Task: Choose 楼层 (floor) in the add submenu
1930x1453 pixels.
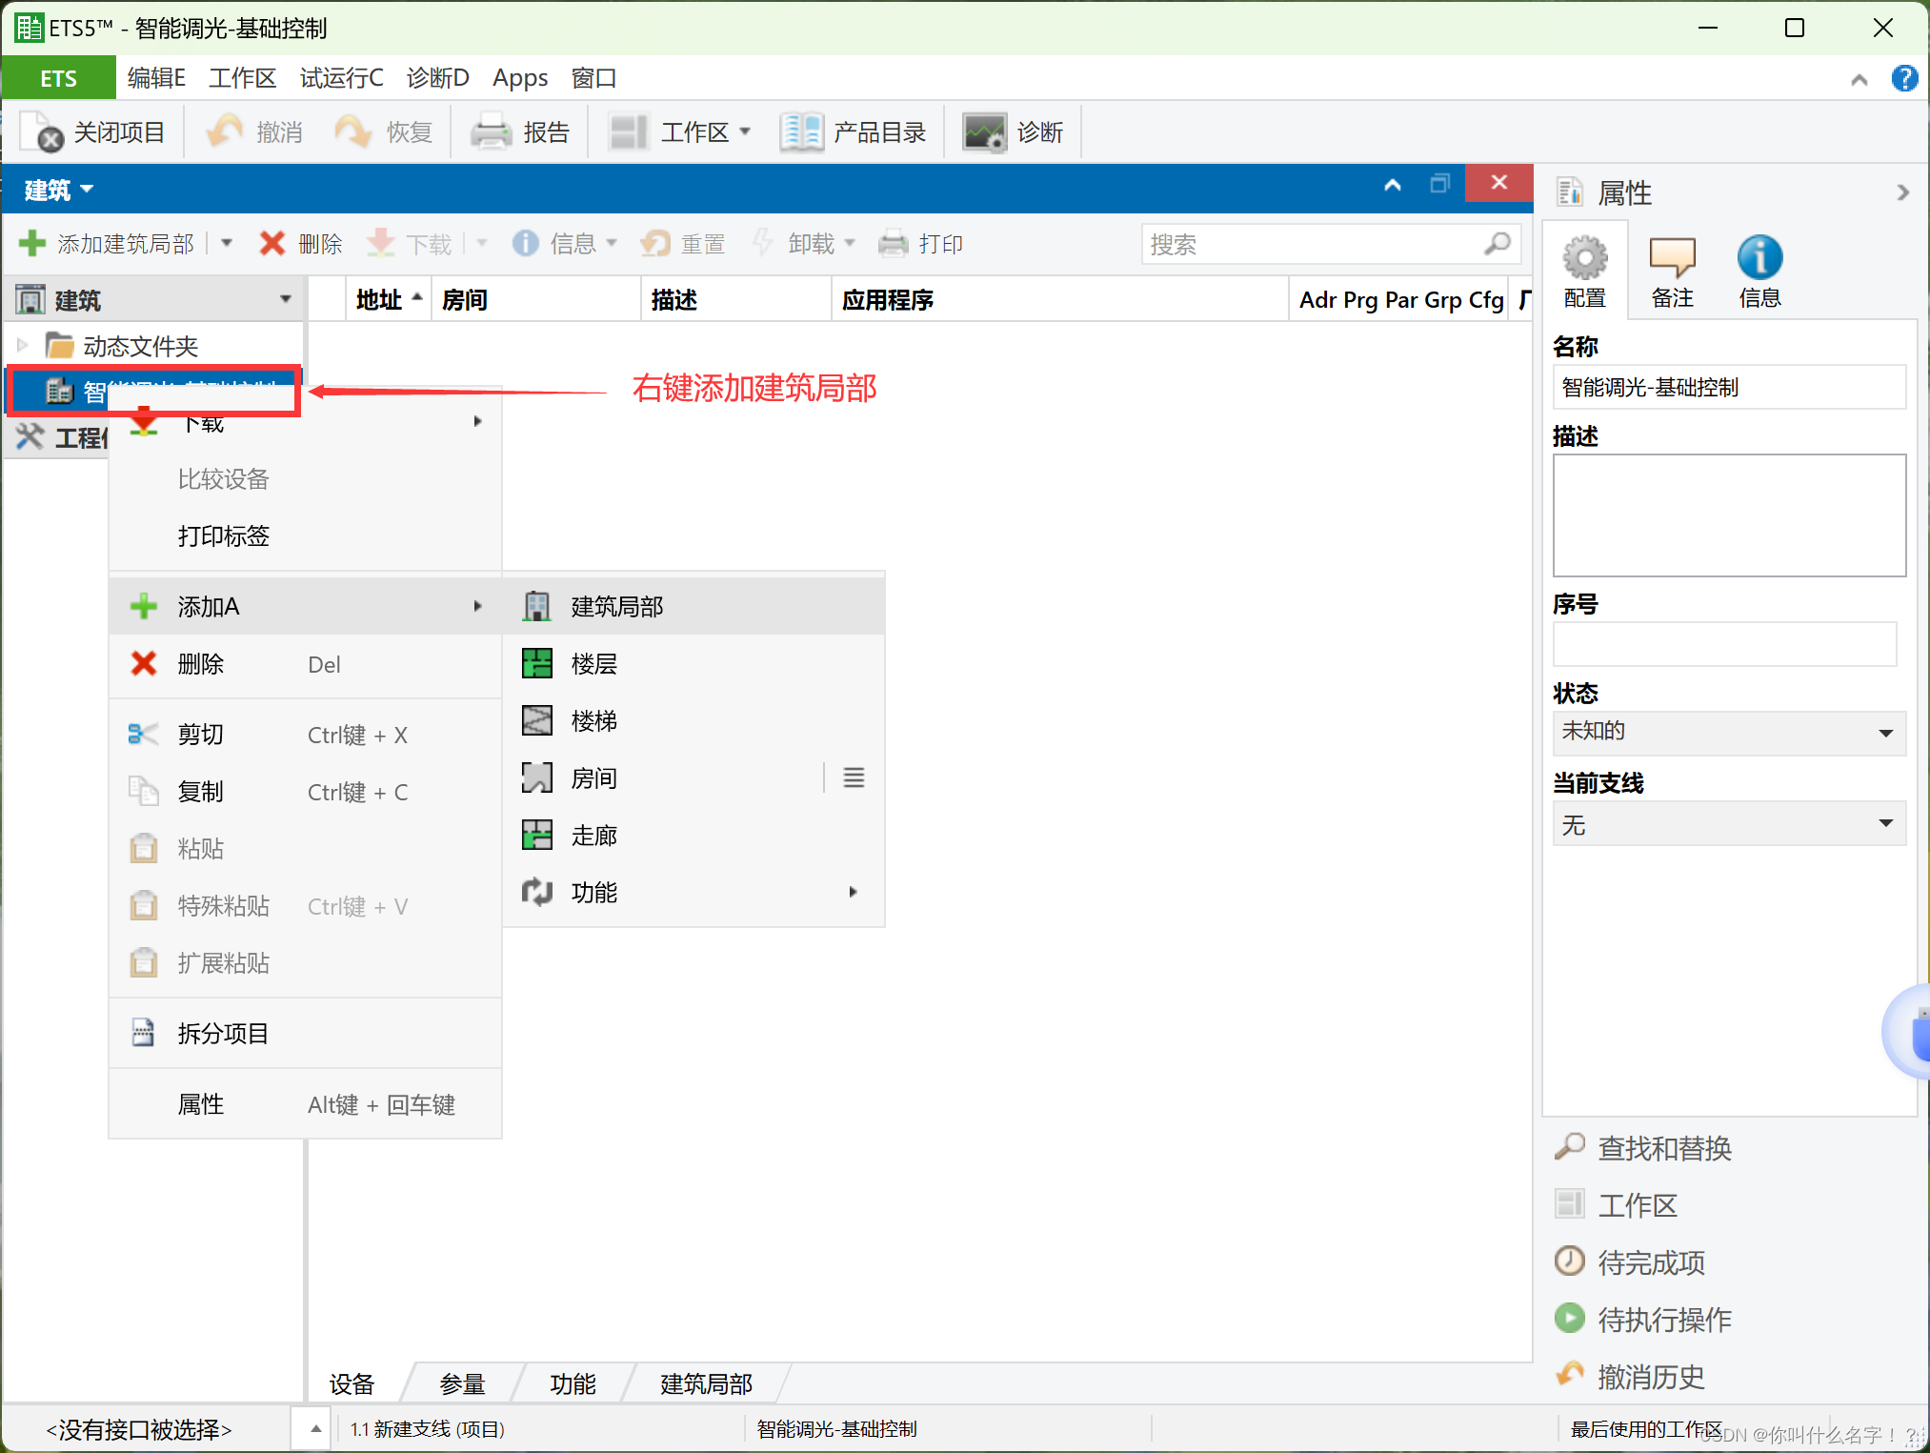Action: click(594, 664)
